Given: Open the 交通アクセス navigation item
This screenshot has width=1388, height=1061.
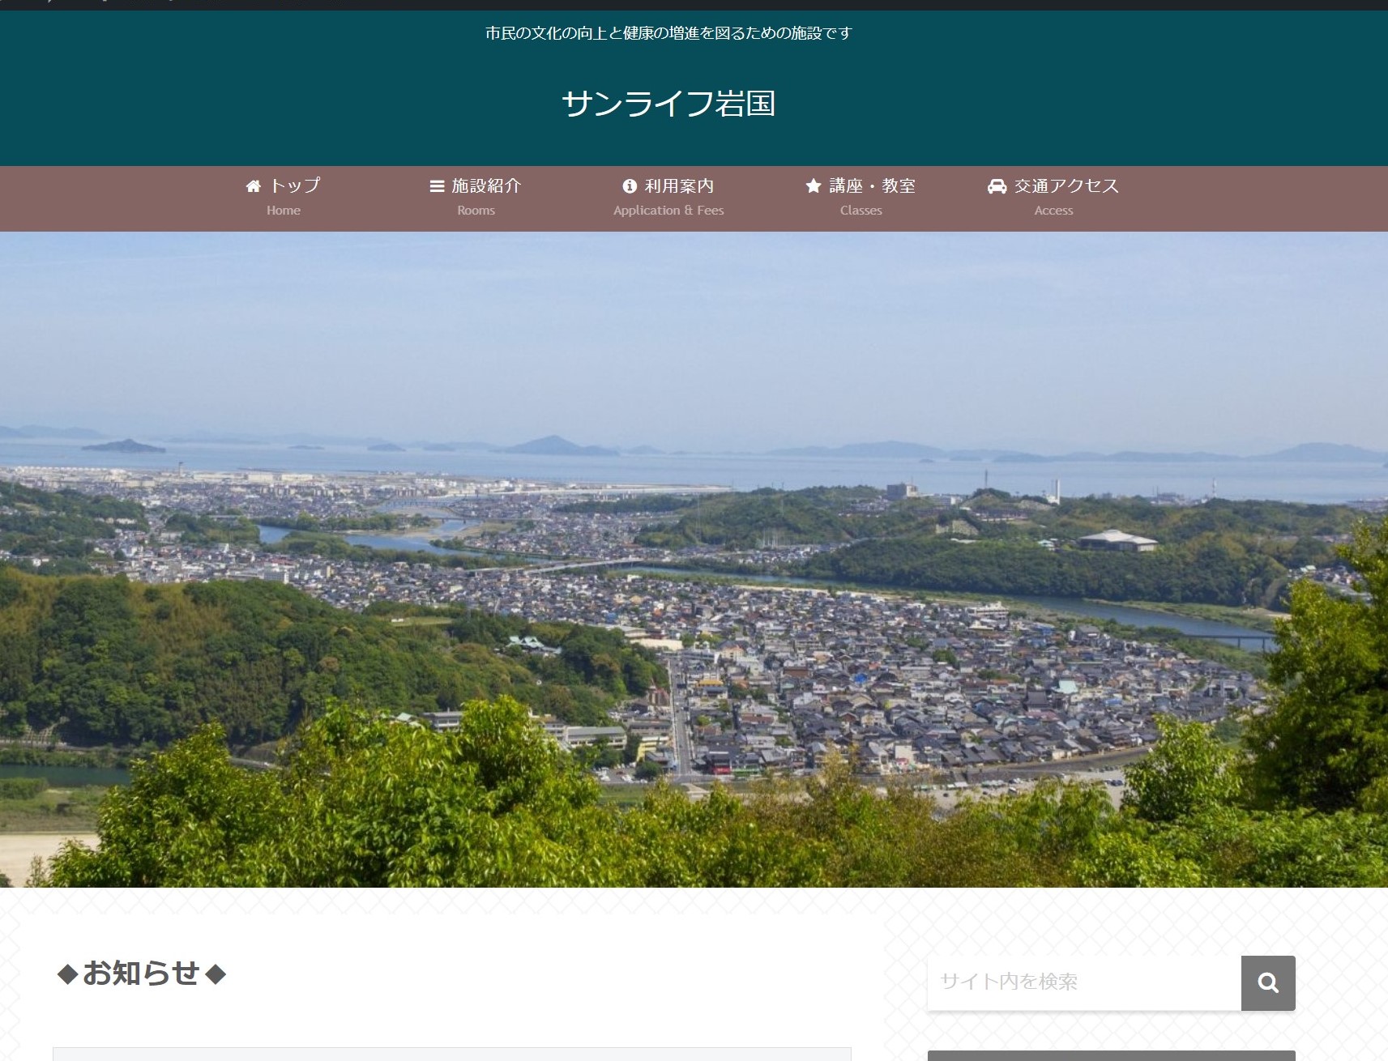Looking at the screenshot, I should pos(1066,185).
